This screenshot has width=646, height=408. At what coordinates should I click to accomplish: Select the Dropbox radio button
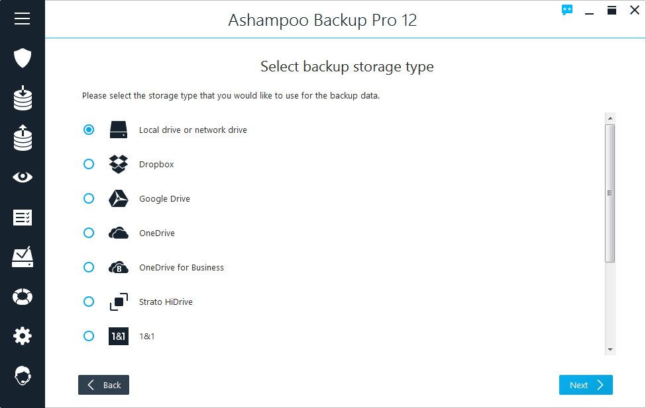pyautogui.click(x=89, y=164)
